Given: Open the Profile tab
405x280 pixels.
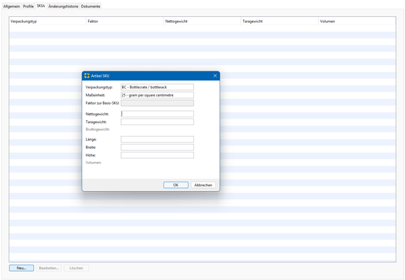Looking at the screenshot, I should pyautogui.click(x=28, y=6).
